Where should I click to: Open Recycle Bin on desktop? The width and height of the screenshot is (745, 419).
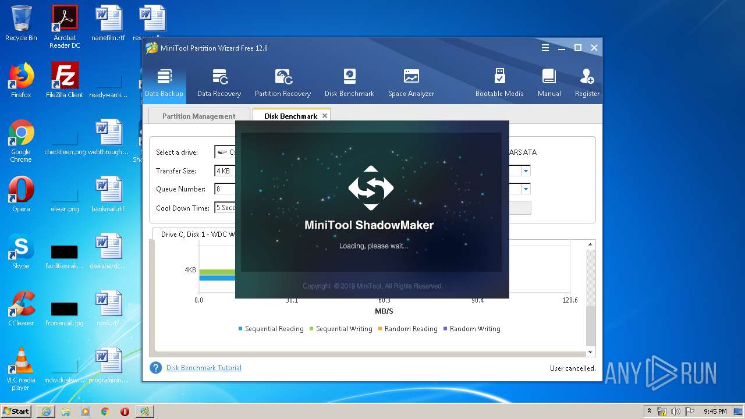21,23
